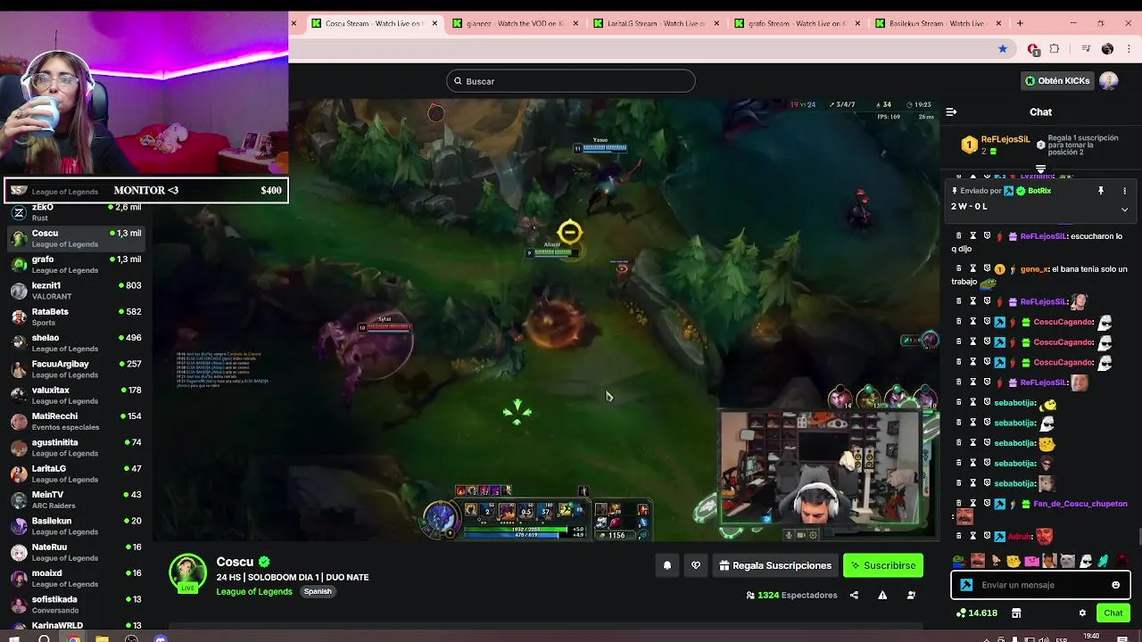This screenshot has height=642, width=1142.
Task: Open zEKO channel in the sidebar
Action: click(76, 212)
